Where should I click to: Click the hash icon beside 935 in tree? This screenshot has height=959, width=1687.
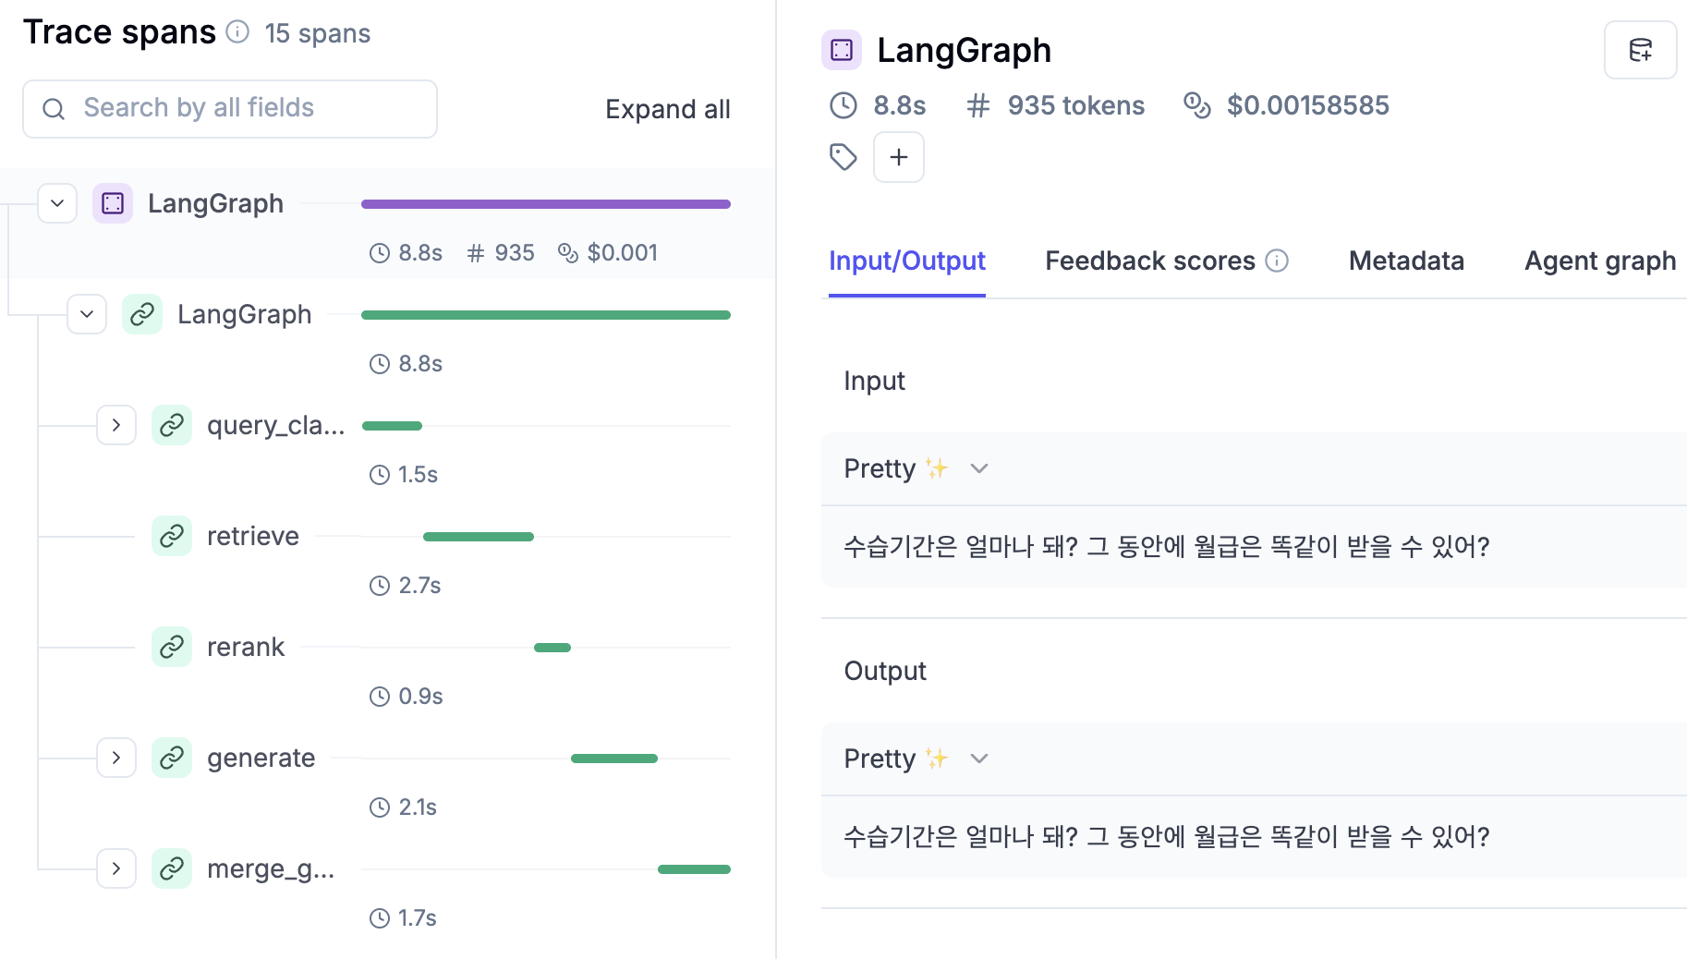[x=476, y=253]
